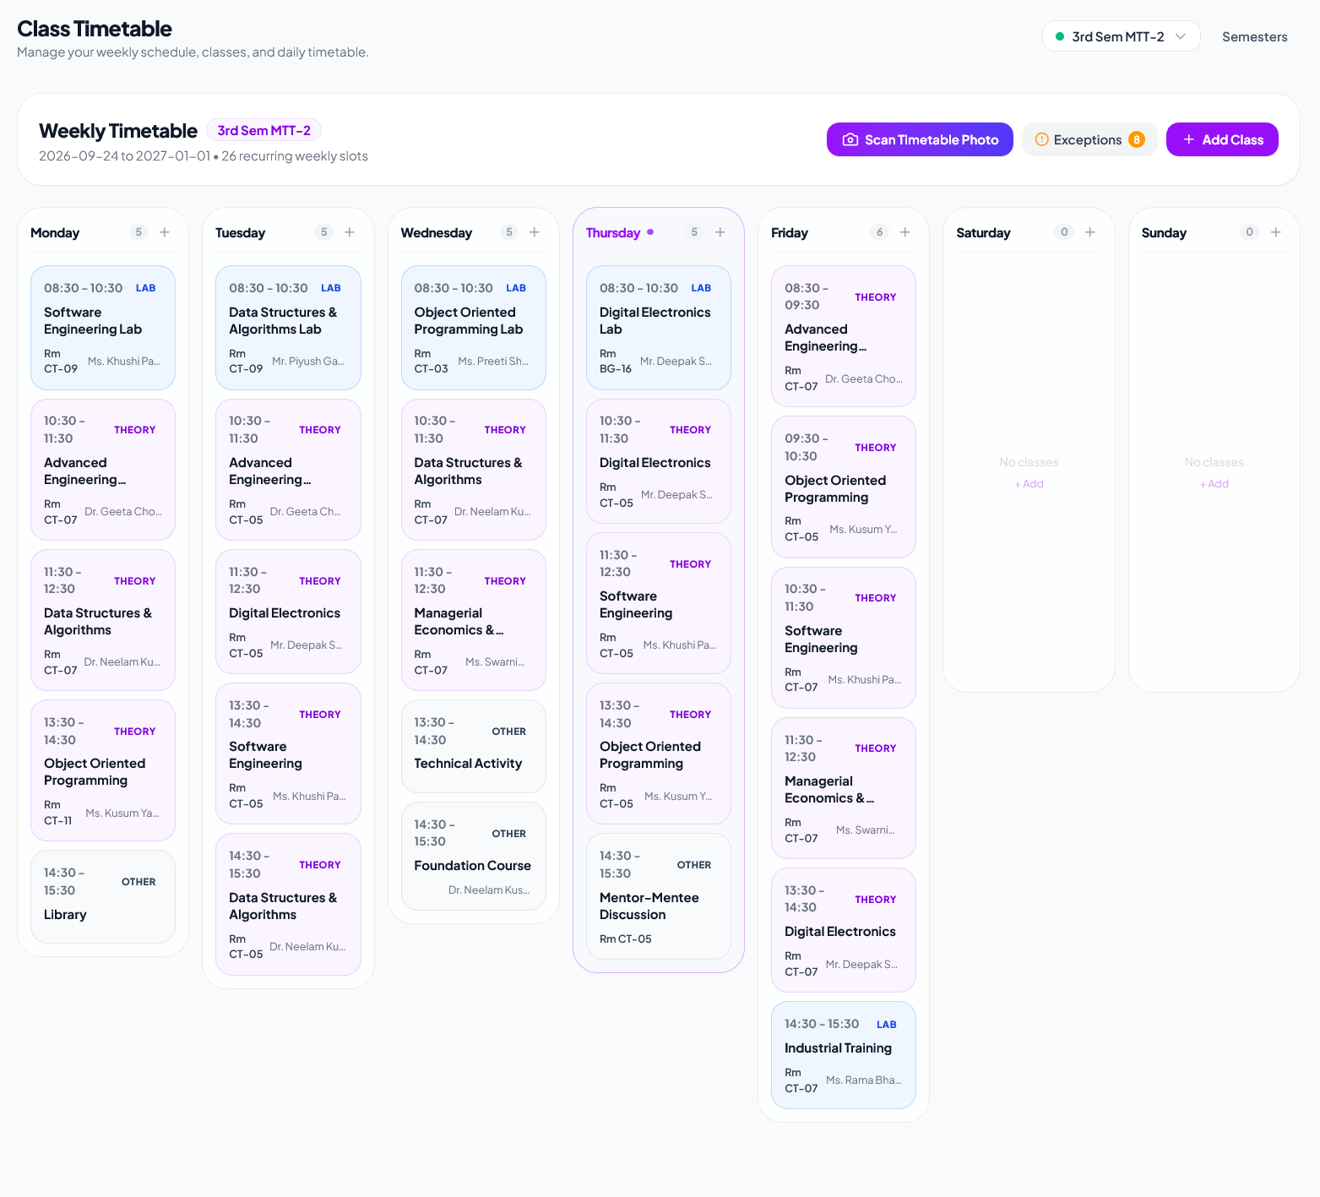Click the plus icon in Saturday header

tap(1090, 232)
